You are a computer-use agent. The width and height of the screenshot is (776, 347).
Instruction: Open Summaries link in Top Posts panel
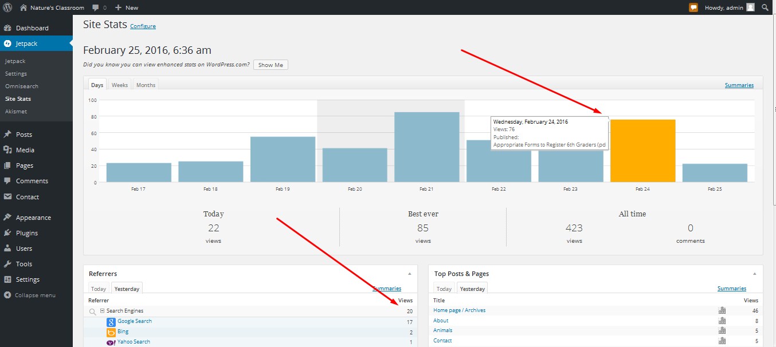(x=732, y=289)
